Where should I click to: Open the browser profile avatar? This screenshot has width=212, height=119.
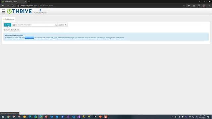click(204, 6)
